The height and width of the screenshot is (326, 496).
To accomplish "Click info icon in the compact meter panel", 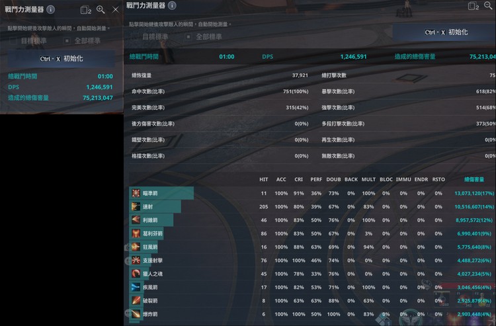I will pos(51,9).
